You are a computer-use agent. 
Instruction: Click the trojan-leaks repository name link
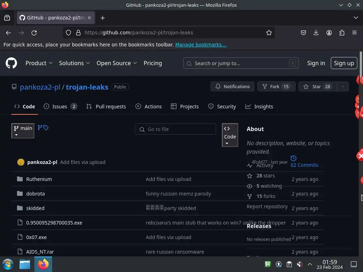click(x=87, y=87)
